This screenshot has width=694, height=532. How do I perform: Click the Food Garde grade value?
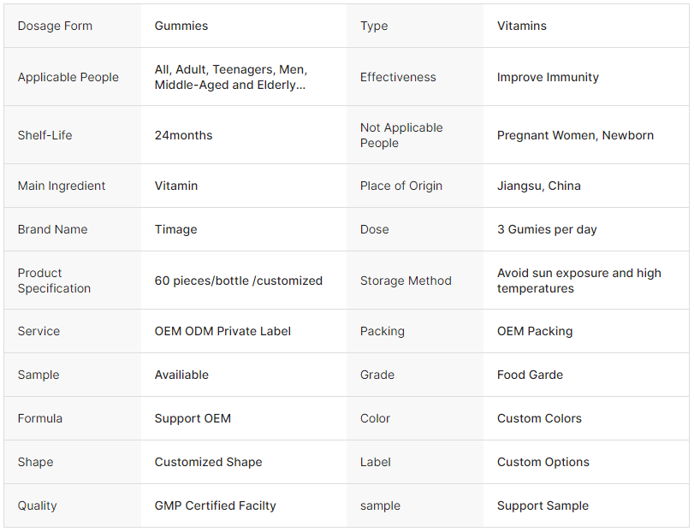pyautogui.click(x=530, y=375)
